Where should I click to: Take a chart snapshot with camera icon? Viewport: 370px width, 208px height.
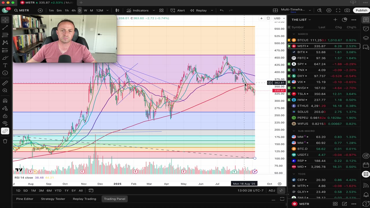pos(347,10)
